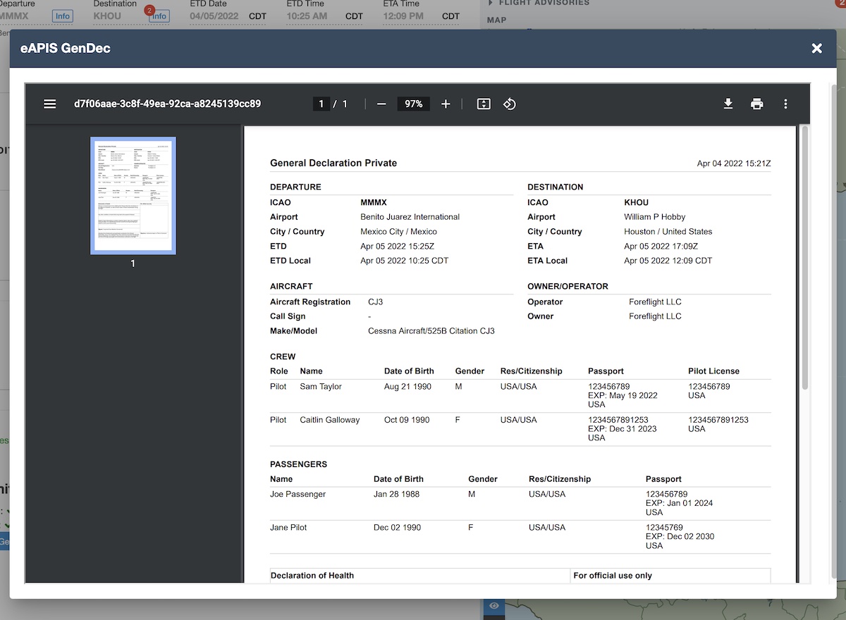
Task: Click the fit to page icon
Action: (484, 104)
